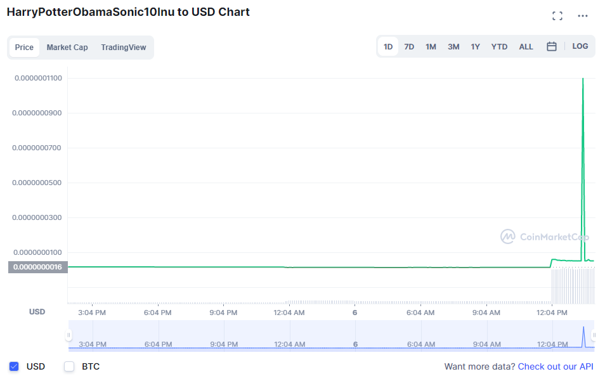Select the 7D time range

point(409,46)
